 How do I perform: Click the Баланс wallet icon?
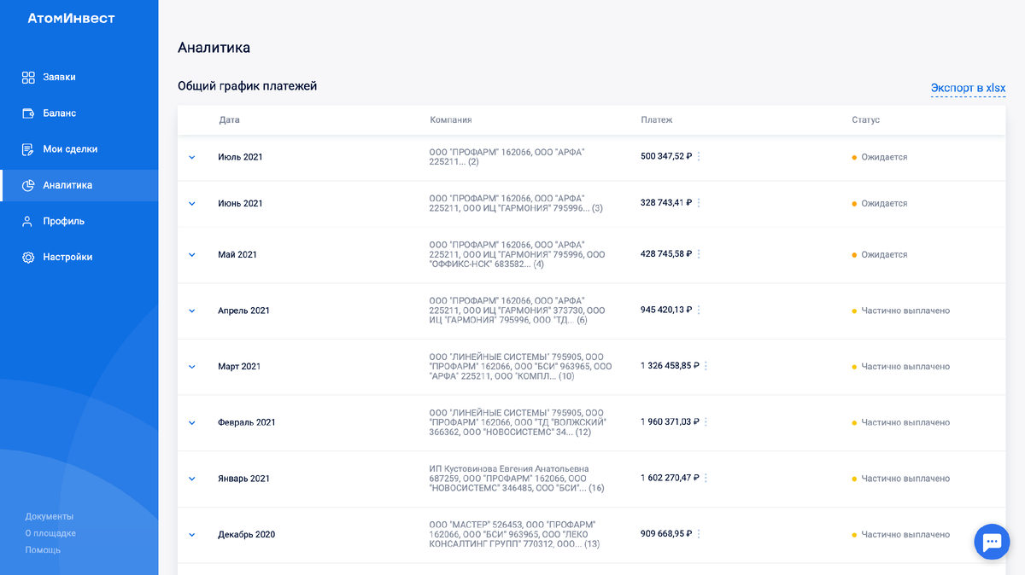pos(28,113)
